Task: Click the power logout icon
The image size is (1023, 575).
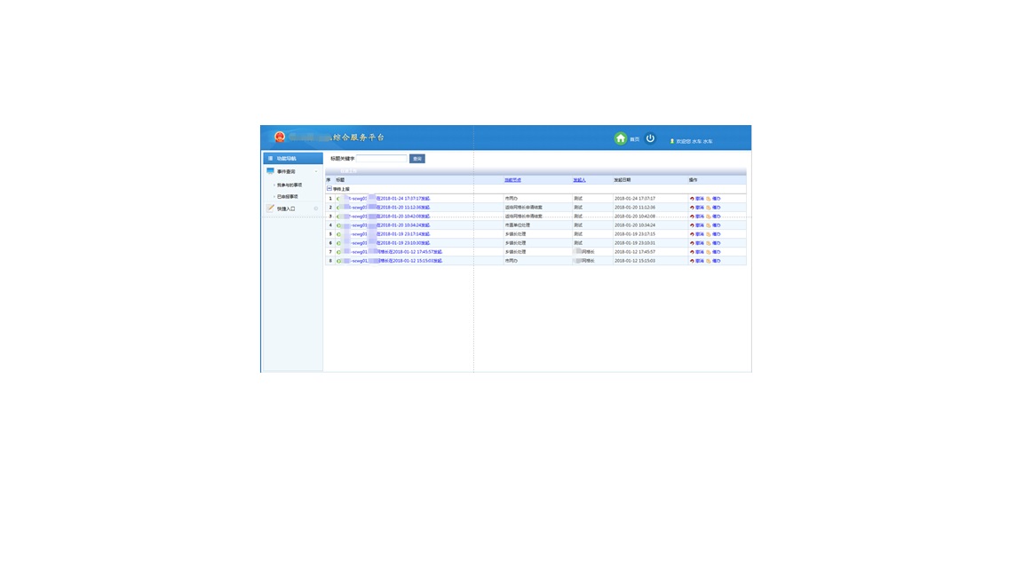Action: (650, 138)
